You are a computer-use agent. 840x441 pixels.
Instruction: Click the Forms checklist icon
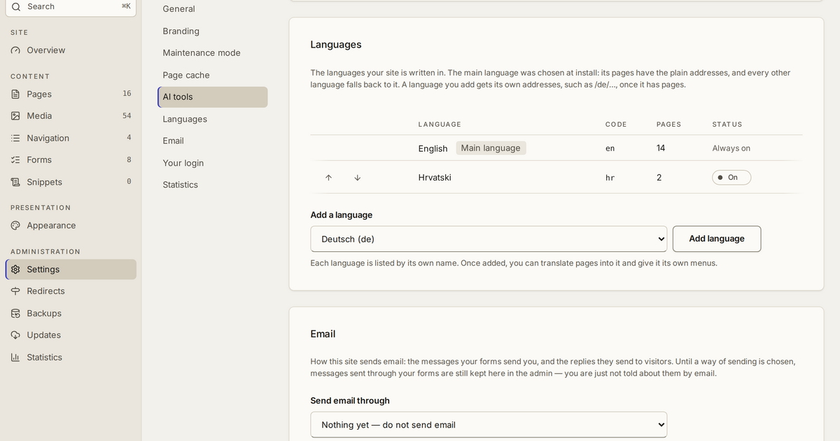coord(15,160)
